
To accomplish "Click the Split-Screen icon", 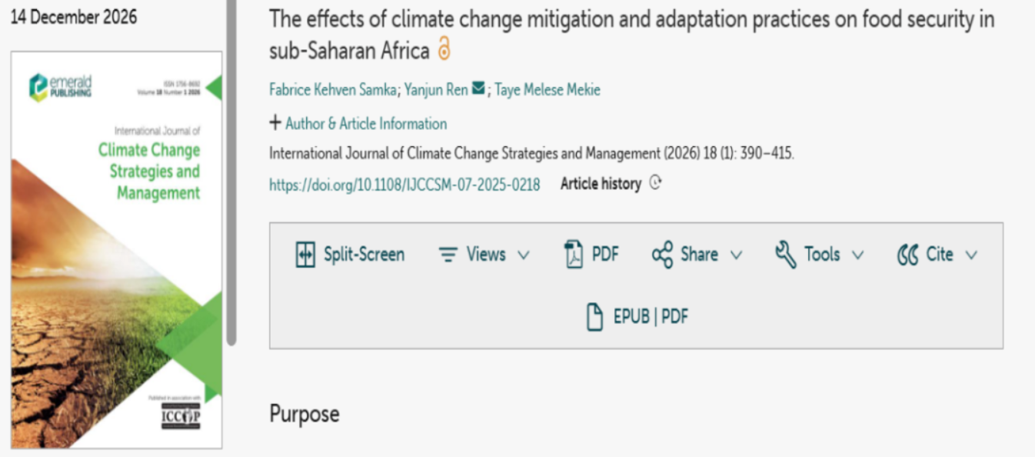I will pyautogui.click(x=305, y=255).
